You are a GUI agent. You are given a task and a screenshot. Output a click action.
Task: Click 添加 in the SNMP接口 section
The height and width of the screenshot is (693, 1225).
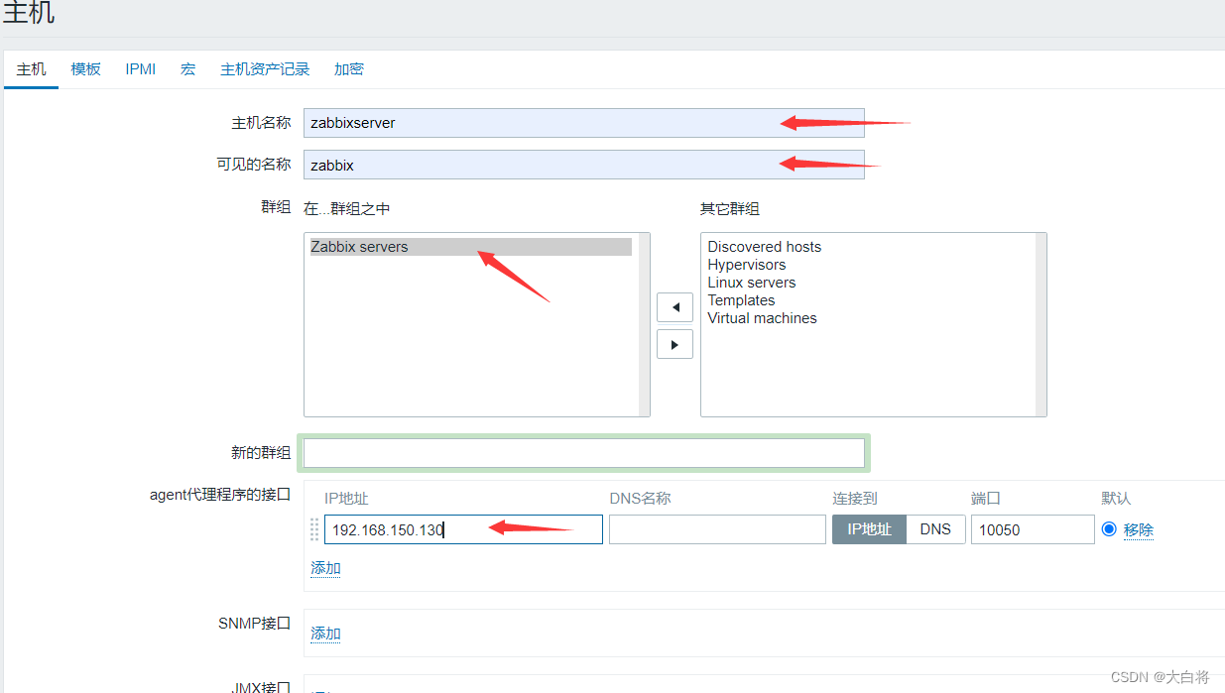325,634
